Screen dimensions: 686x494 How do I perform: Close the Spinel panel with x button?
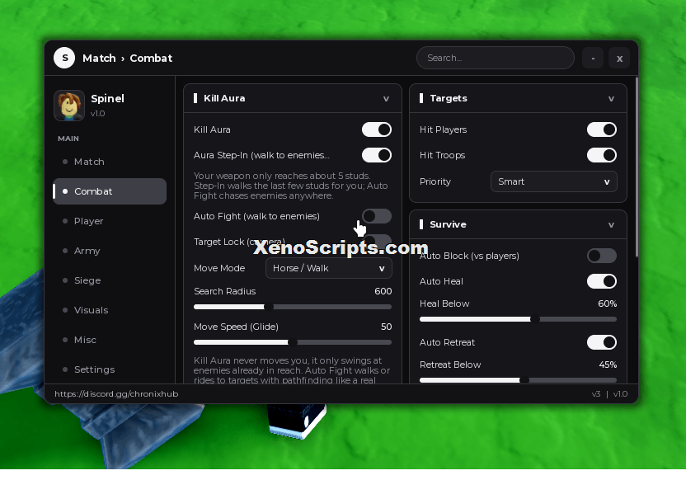619,59
